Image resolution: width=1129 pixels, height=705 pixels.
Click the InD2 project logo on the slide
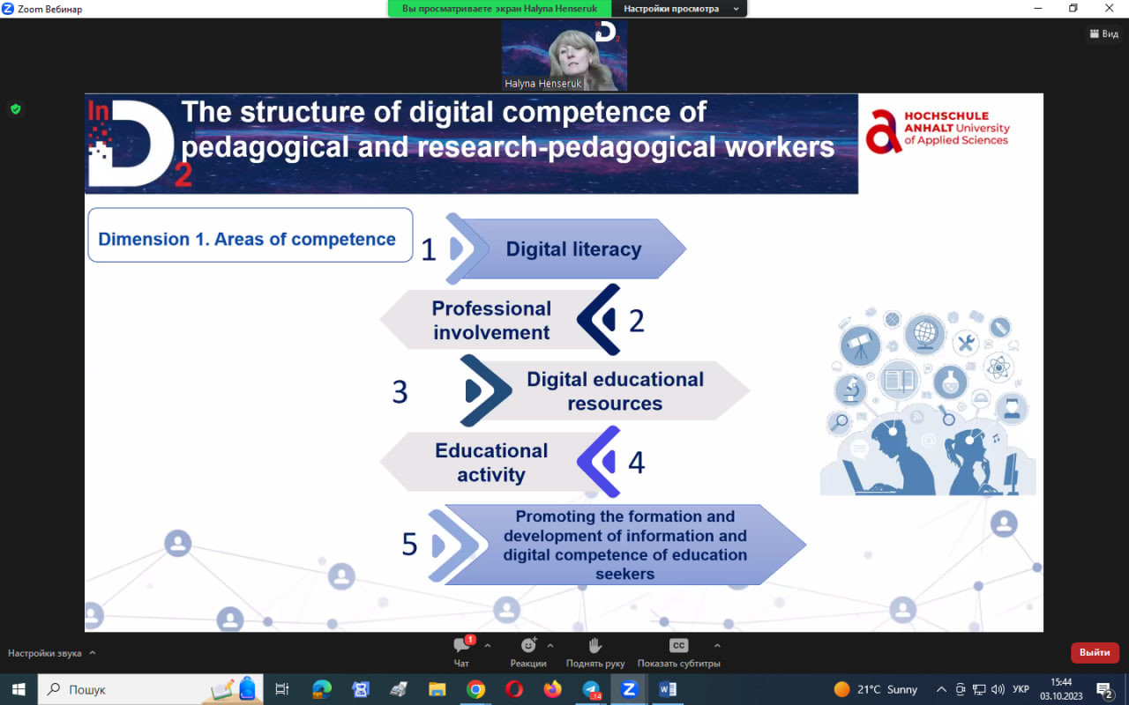(x=139, y=143)
